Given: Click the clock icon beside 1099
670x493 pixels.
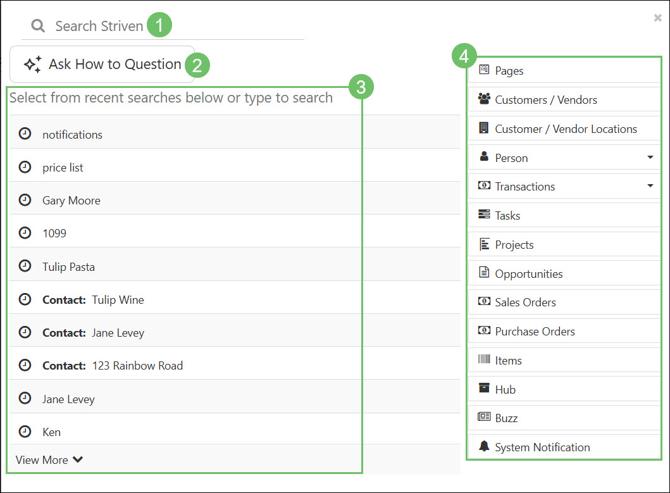Looking at the screenshot, I should point(25,233).
